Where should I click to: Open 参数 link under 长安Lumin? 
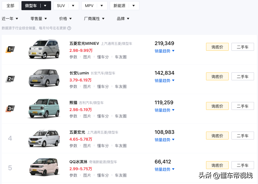(x=73, y=87)
